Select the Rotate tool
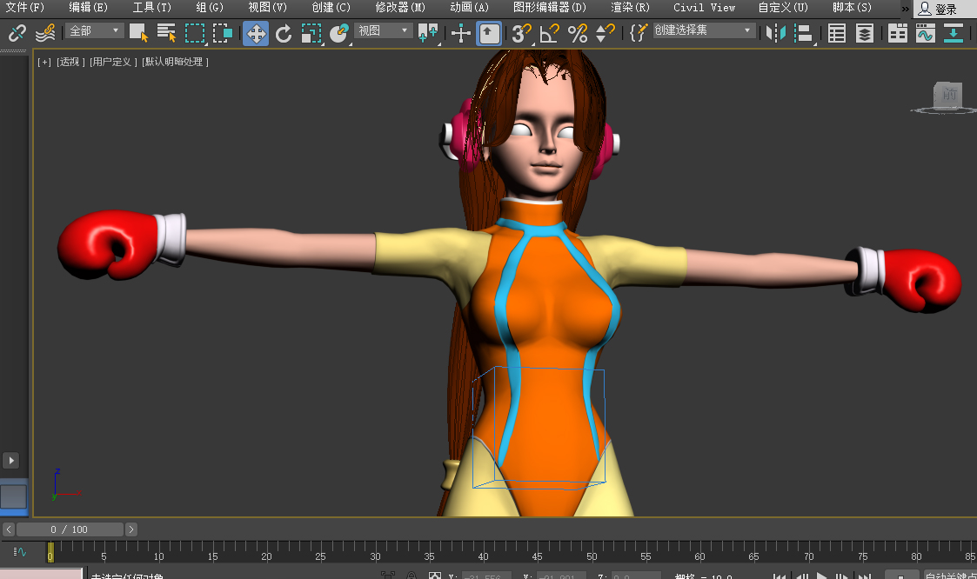This screenshot has width=977, height=579. coord(284,34)
